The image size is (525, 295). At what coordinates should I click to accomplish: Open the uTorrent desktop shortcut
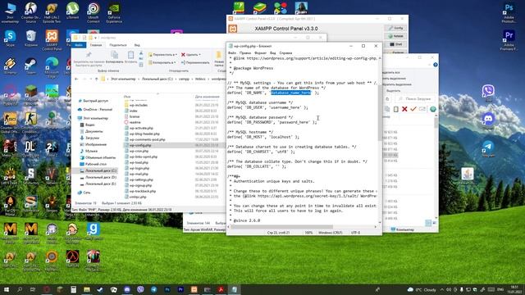click(x=72, y=11)
